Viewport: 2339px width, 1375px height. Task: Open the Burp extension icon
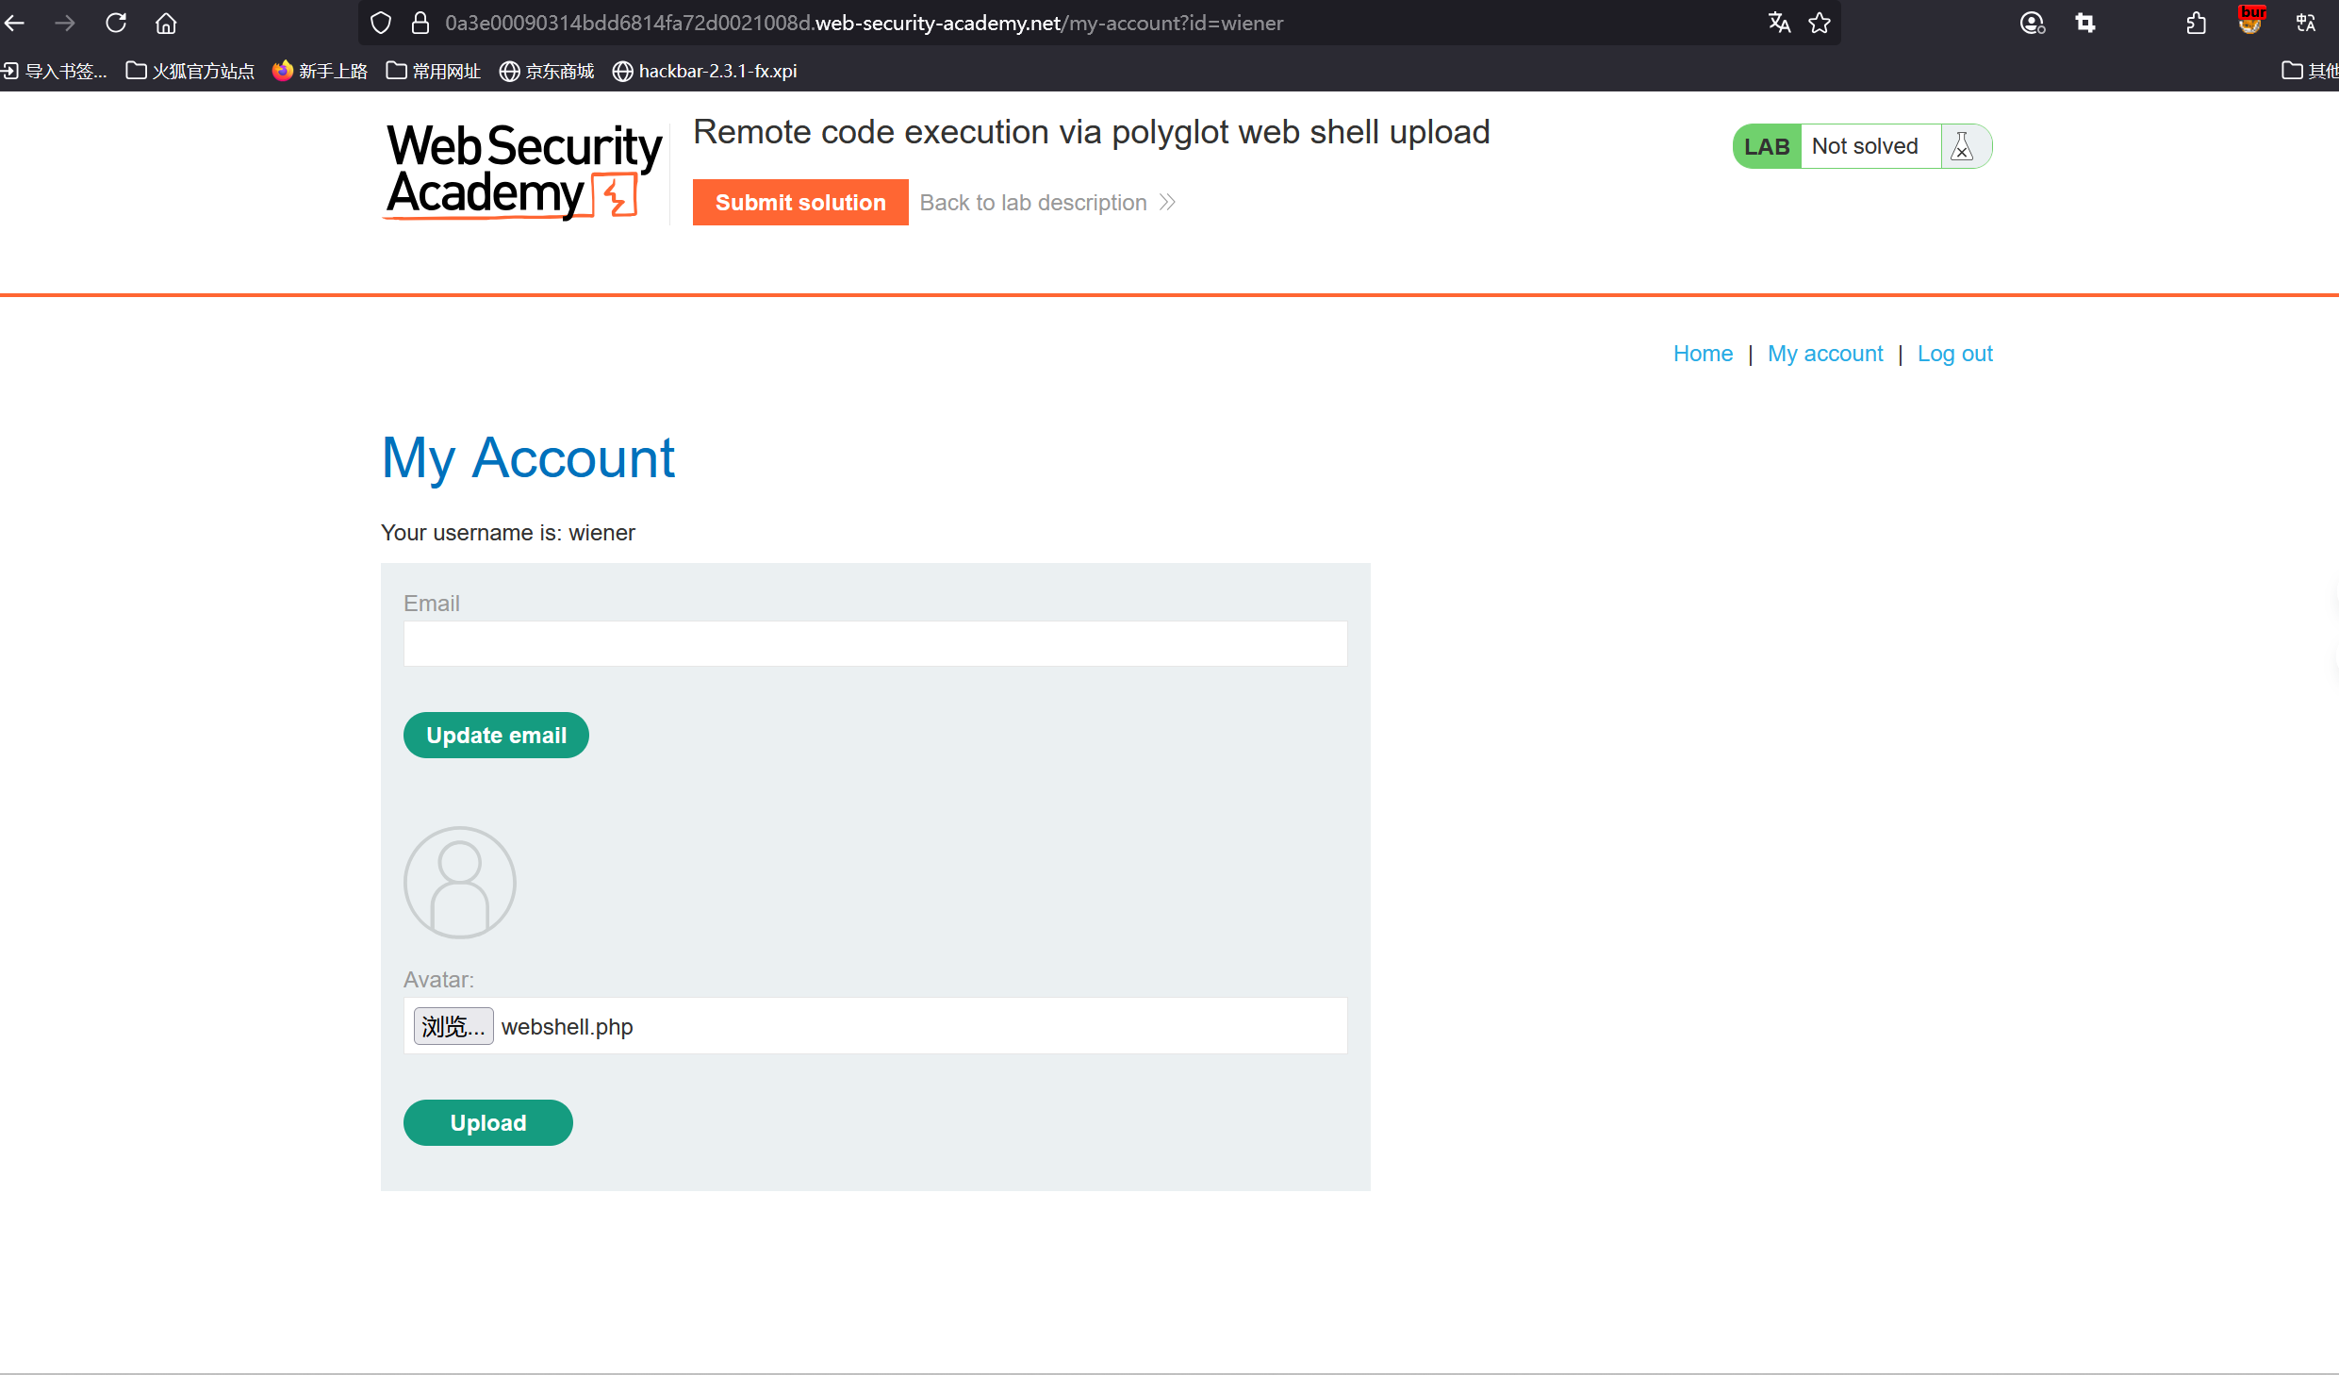pyautogui.click(x=2251, y=21)
